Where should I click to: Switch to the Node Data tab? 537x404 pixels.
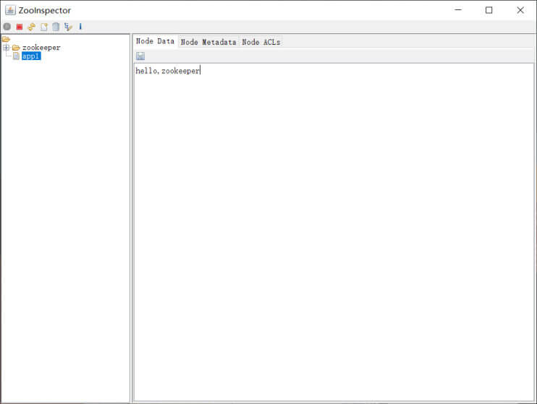coord(155,41)
